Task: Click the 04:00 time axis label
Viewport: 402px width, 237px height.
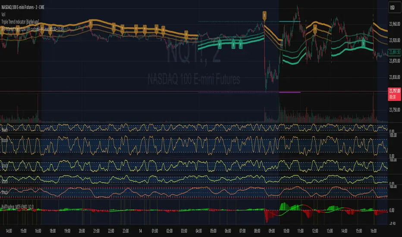Action: (x=199, y=231)
